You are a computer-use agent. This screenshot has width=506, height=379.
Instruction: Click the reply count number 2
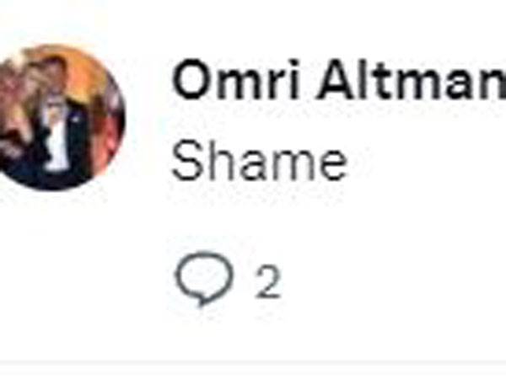click(267, 284)
